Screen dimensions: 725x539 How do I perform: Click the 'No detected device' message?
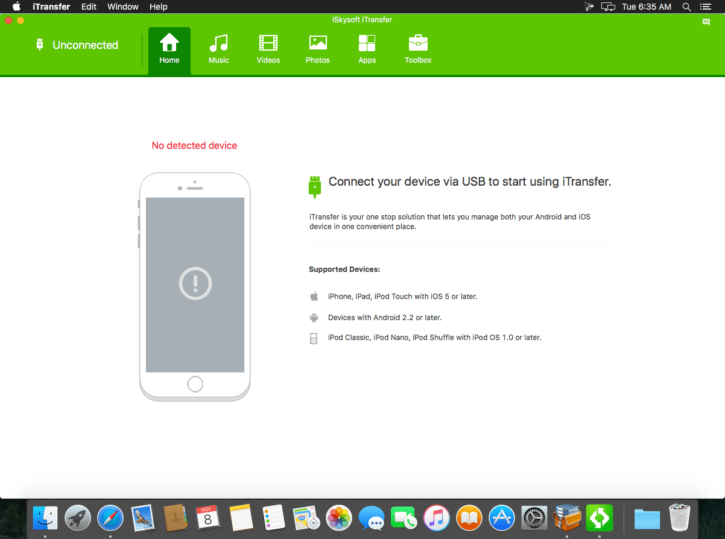(194, 145)
